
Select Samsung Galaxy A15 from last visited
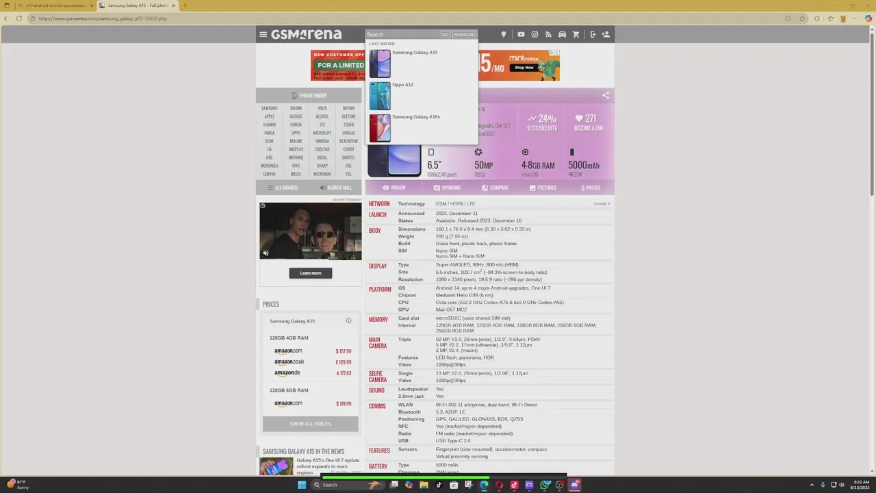415,52
